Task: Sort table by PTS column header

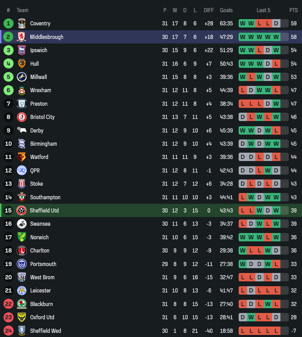Action: click(293, 10)
